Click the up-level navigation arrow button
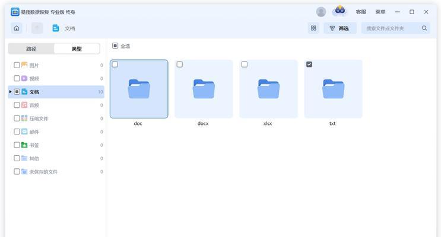441x237 pixels. pos(37,28)
